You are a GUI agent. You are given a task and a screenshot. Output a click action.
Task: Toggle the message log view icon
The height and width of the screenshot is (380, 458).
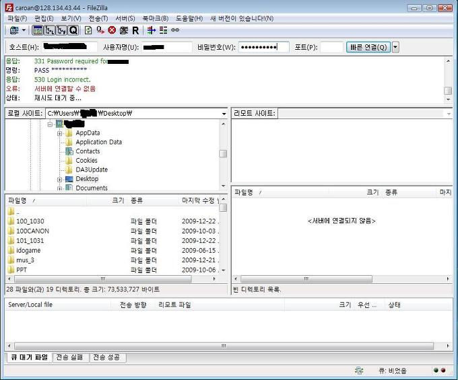pos(38,30)
